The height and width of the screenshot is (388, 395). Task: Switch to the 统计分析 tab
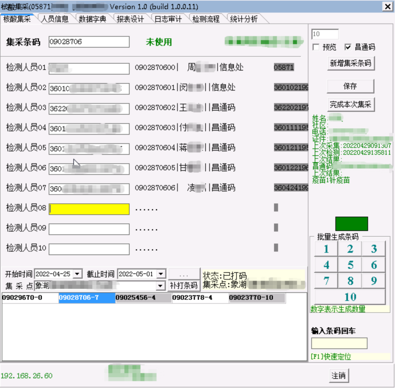point(244,19)
